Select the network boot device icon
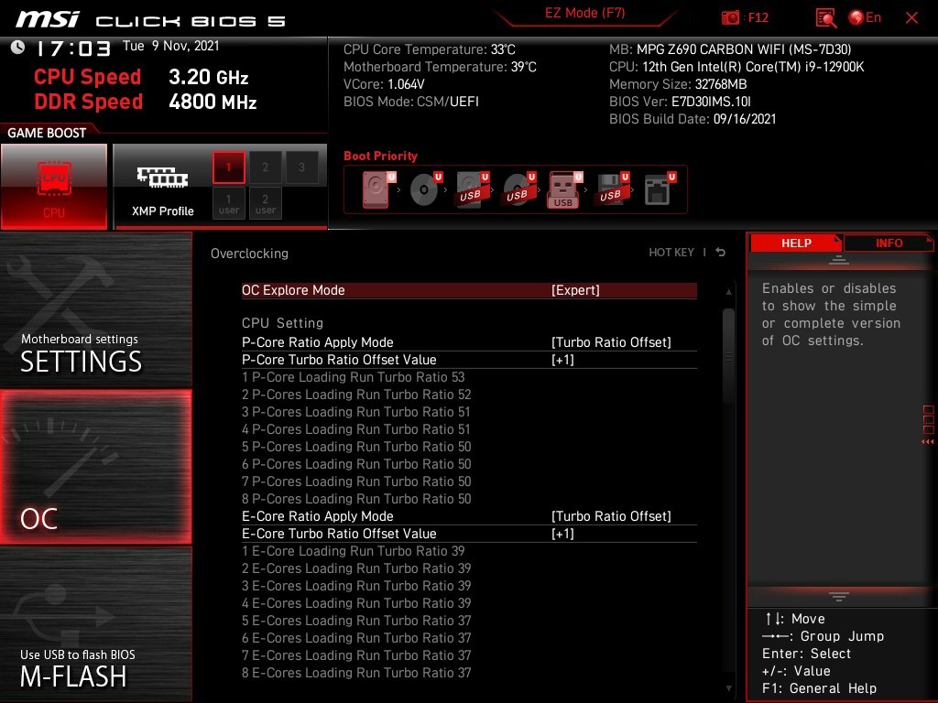Viewport: 938px width, 703px height. (x=657, y=189)
